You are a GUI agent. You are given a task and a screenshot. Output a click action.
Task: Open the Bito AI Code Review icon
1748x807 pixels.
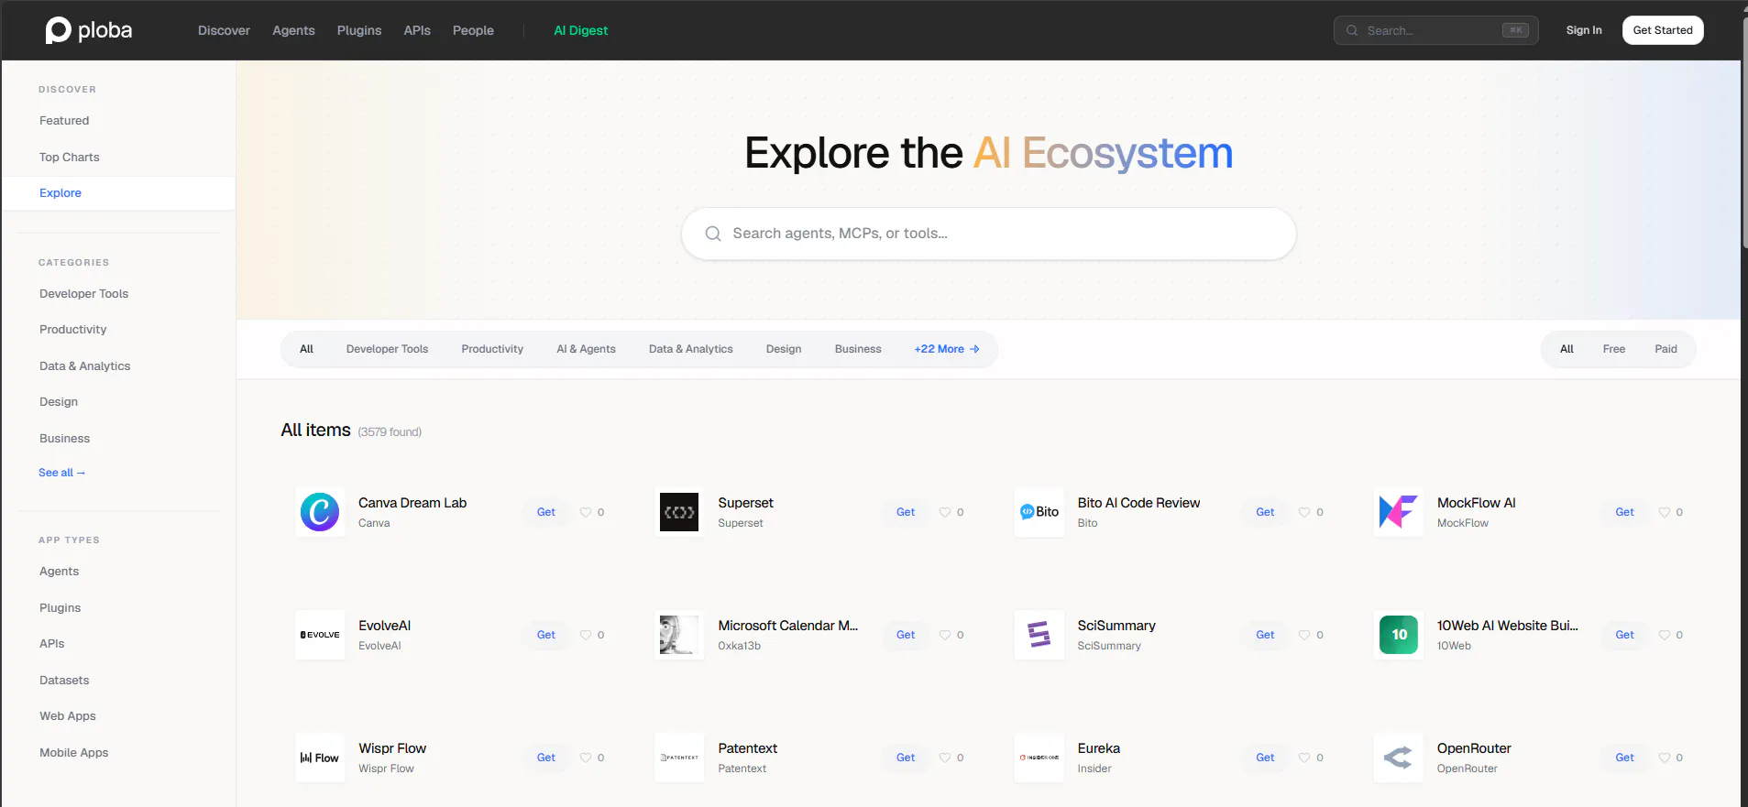(1039, 512)
